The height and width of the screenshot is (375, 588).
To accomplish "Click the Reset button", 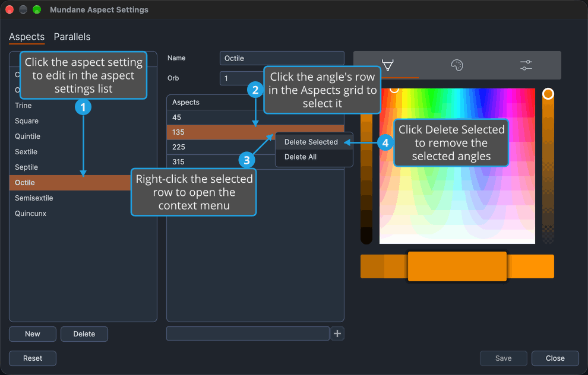I will 33,358.
